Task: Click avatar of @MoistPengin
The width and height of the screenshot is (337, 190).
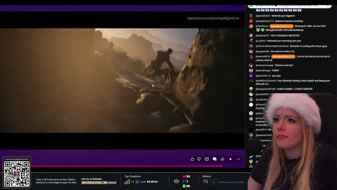Action: [251, 70]
